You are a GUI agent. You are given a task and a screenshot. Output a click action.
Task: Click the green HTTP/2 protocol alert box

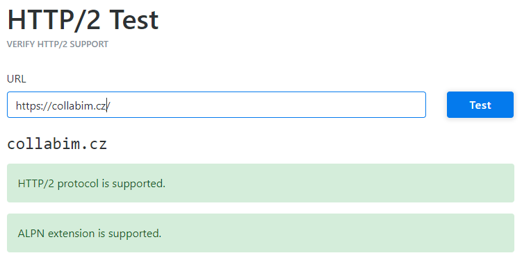pos(261,183)
